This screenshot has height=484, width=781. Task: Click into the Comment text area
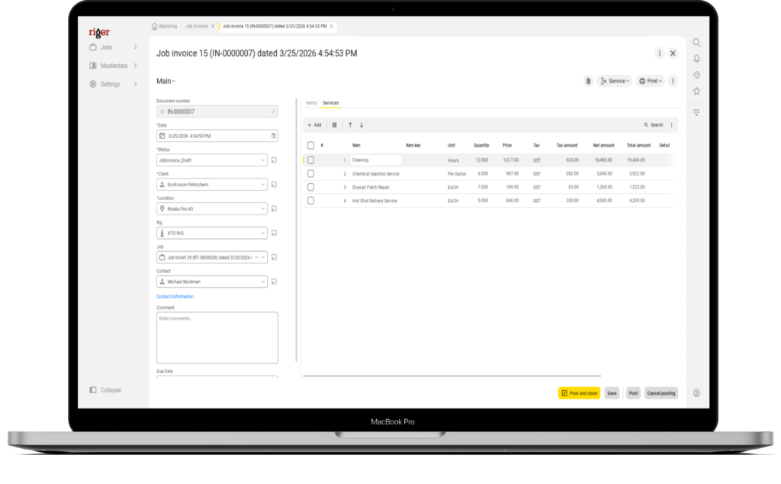[217, 338]
